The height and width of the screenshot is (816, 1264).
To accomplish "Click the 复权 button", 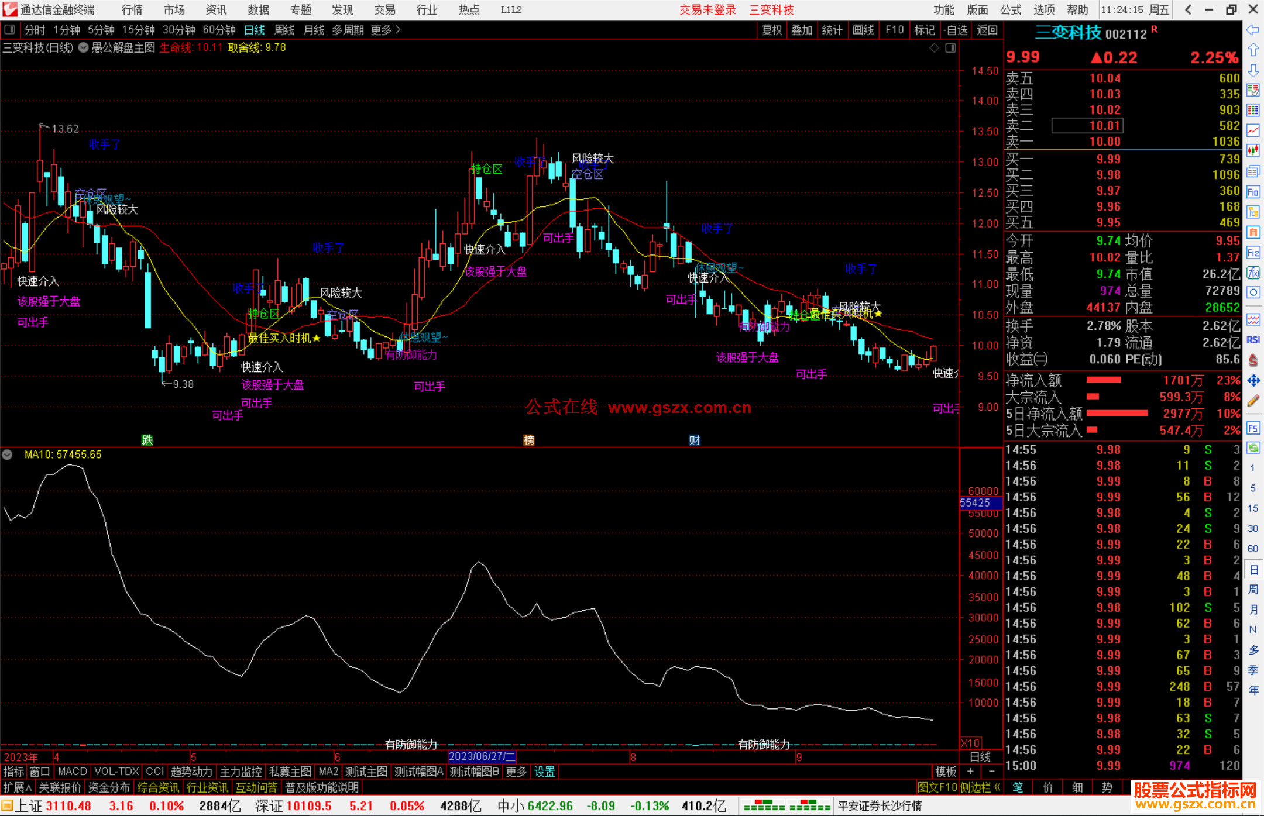I will click(x=772, y=30).
